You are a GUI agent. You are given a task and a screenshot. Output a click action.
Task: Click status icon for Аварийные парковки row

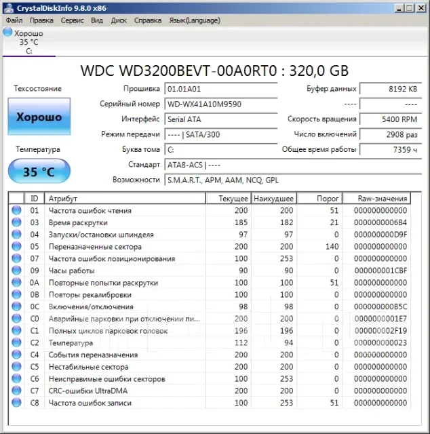tap(16, 318)
